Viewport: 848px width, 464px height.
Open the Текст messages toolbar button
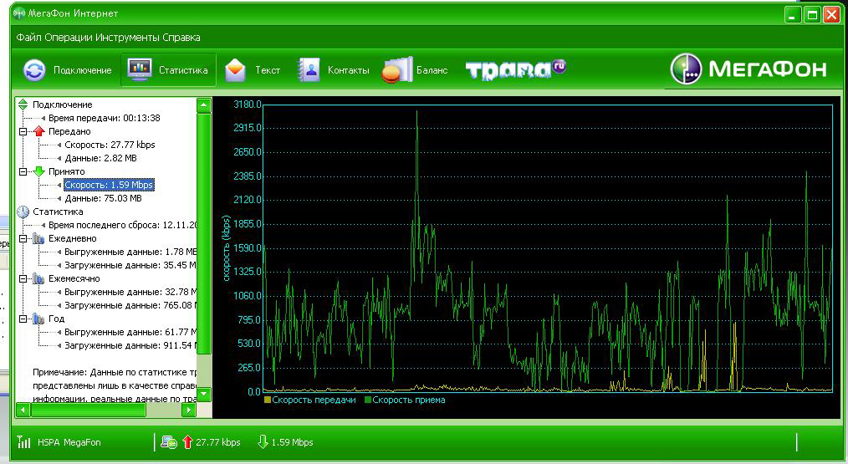click(252, 70)
